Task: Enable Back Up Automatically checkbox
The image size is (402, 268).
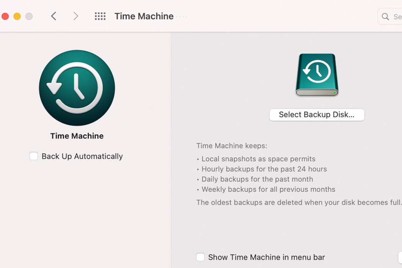Action: point(34,156)
